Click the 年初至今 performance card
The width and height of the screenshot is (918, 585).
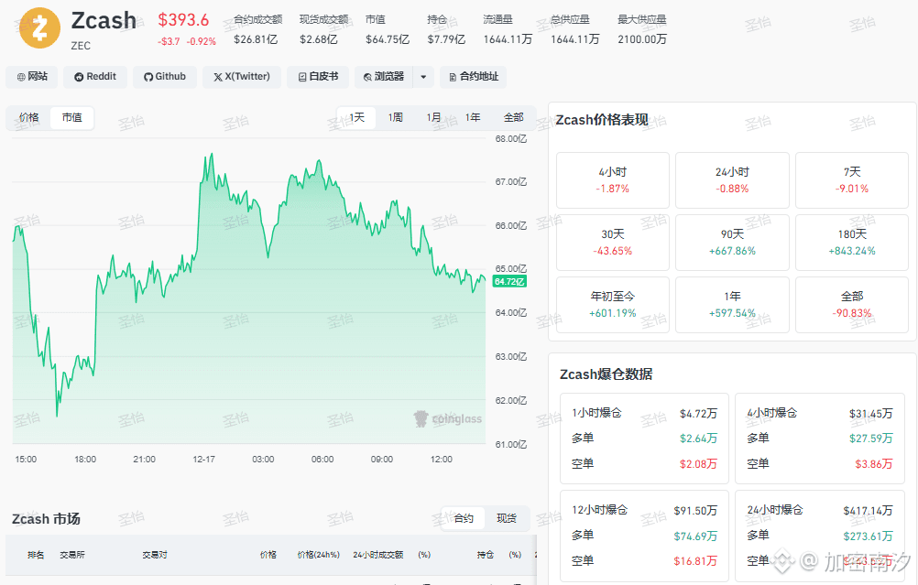tap(612, 305)
